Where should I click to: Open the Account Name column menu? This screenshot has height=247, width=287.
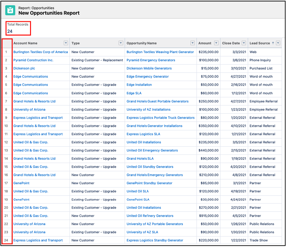pyautogui.click(x=66, y=43)
